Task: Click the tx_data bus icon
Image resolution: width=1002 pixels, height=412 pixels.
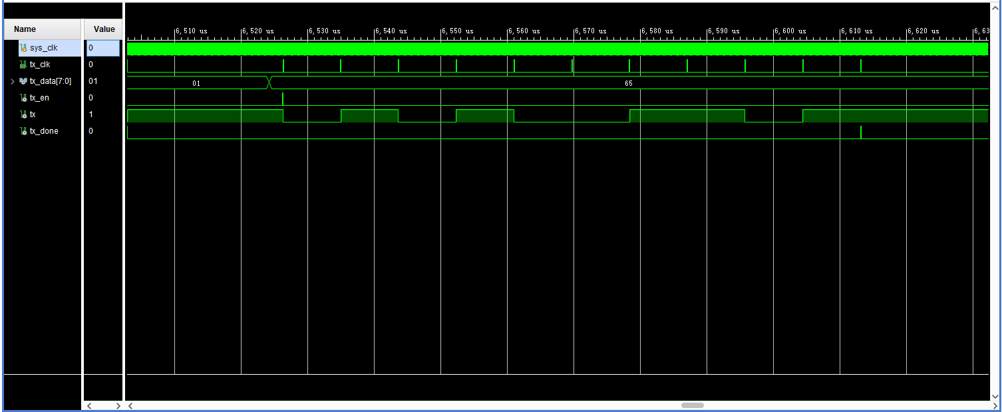Action: click(x=23, y=81)
